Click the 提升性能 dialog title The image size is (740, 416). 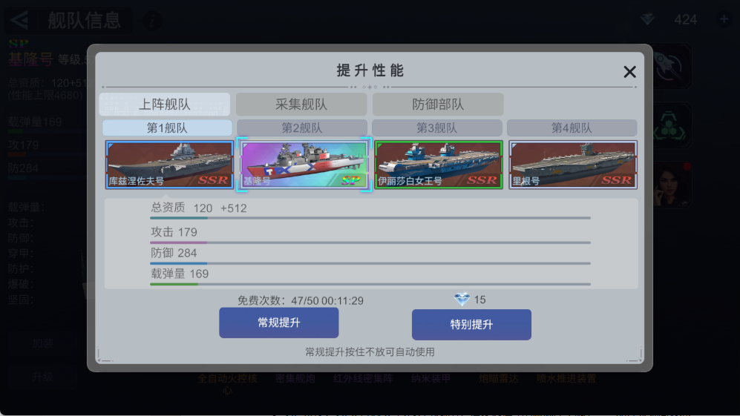[x=370, y=70]
